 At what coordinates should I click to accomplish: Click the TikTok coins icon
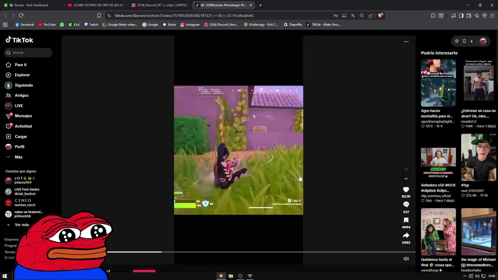pyautogui.click(x=457, y=41)
